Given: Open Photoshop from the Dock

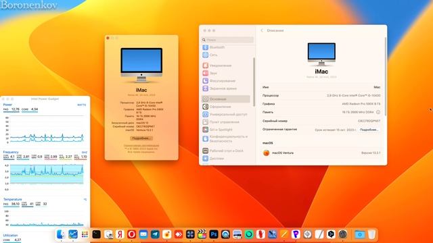Looking at the screenshot, I should click(x=214, y=234).
